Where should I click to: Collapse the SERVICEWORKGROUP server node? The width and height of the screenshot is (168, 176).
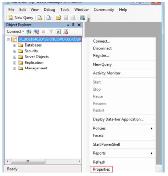pyautogui.click(x=9, y=39)
